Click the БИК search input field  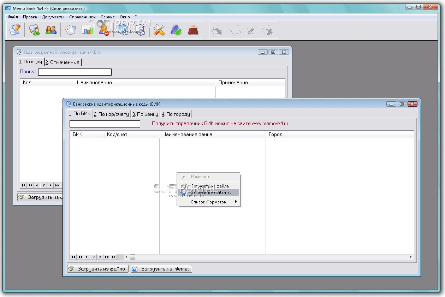click(105, 124)
